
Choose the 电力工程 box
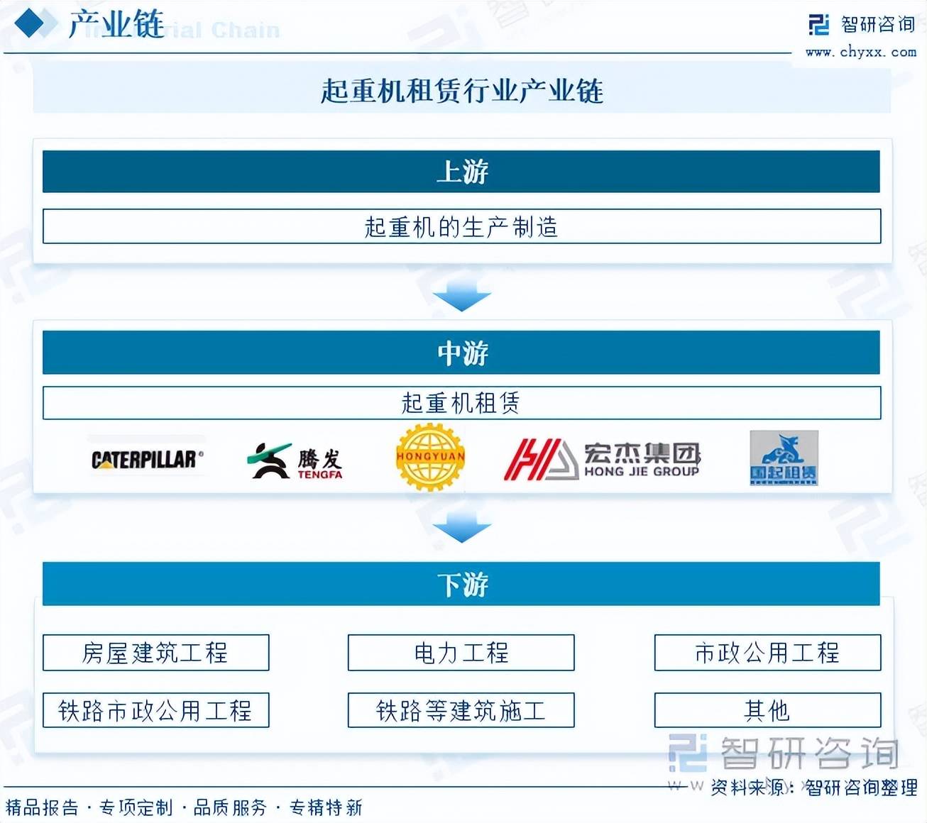pos(461,653)
